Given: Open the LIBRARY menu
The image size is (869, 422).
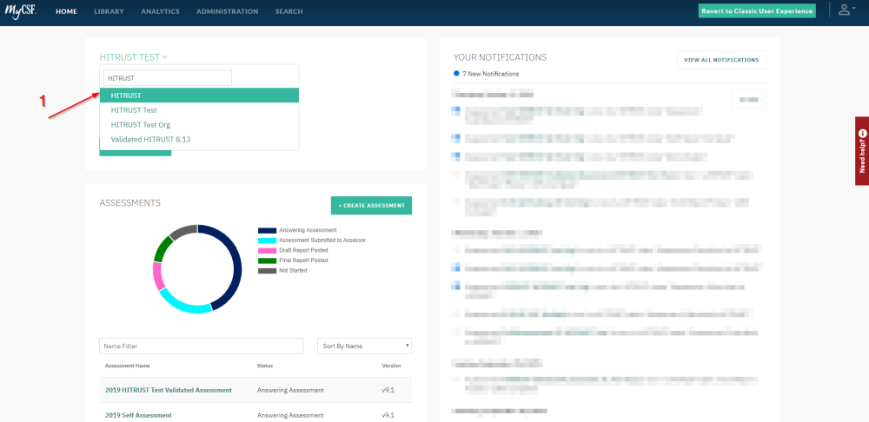Looking at the screenshot, I should point(109,11).
